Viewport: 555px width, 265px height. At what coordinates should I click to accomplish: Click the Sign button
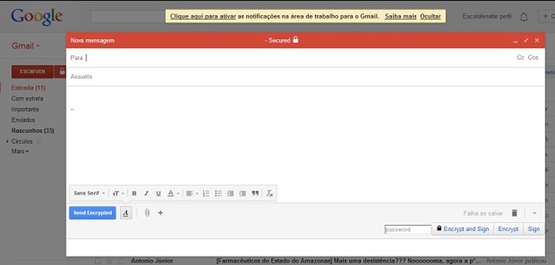click(x=534, y=229)
